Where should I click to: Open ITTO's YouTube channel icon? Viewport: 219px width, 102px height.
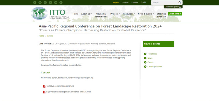pyautogui.click(x=56, y=2)
